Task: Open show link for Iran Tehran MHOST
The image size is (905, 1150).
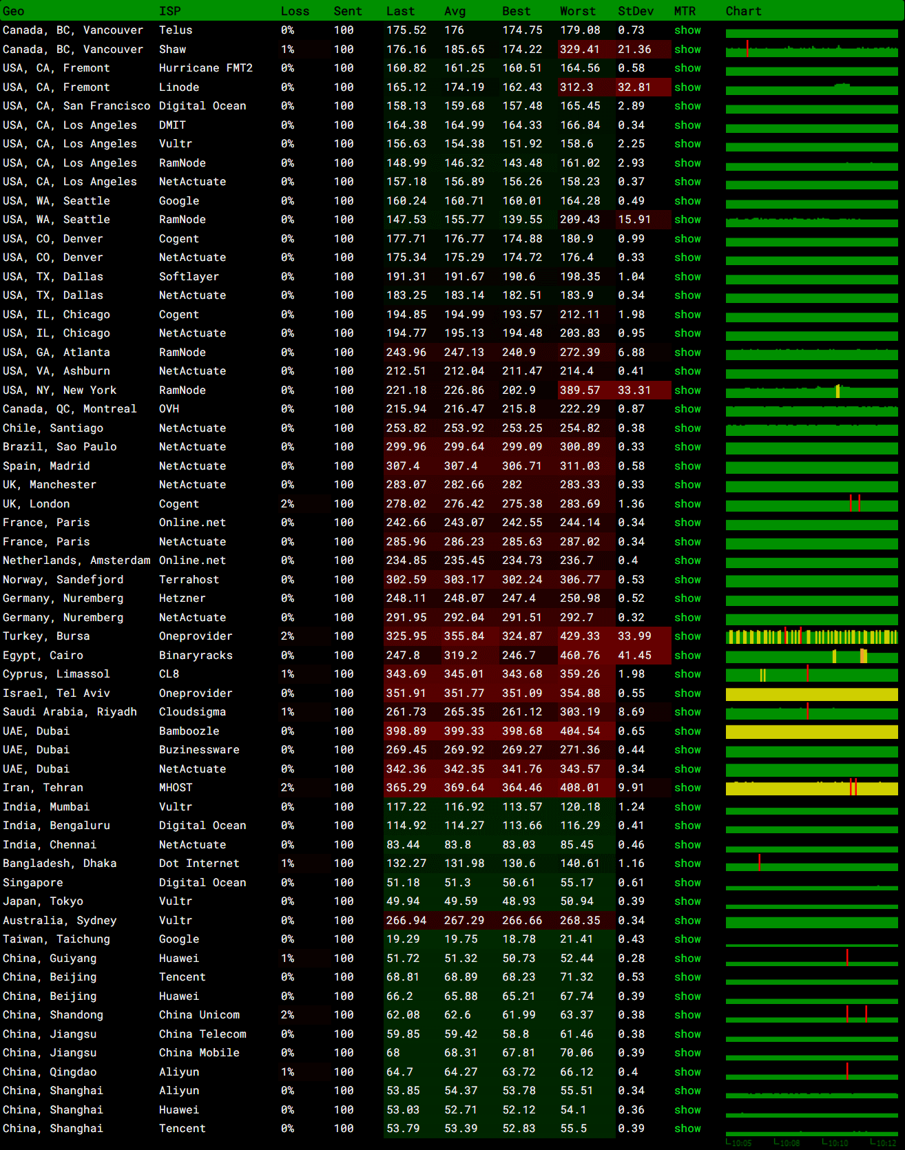Action: [x=687, y=788]
